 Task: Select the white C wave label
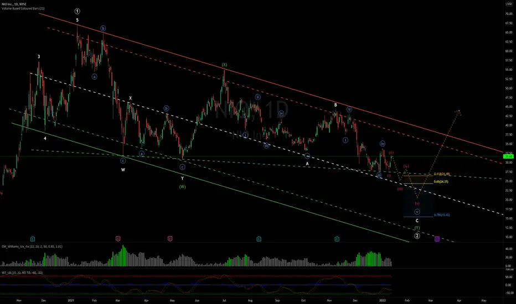pyautogui.click(x=417, y=221)
